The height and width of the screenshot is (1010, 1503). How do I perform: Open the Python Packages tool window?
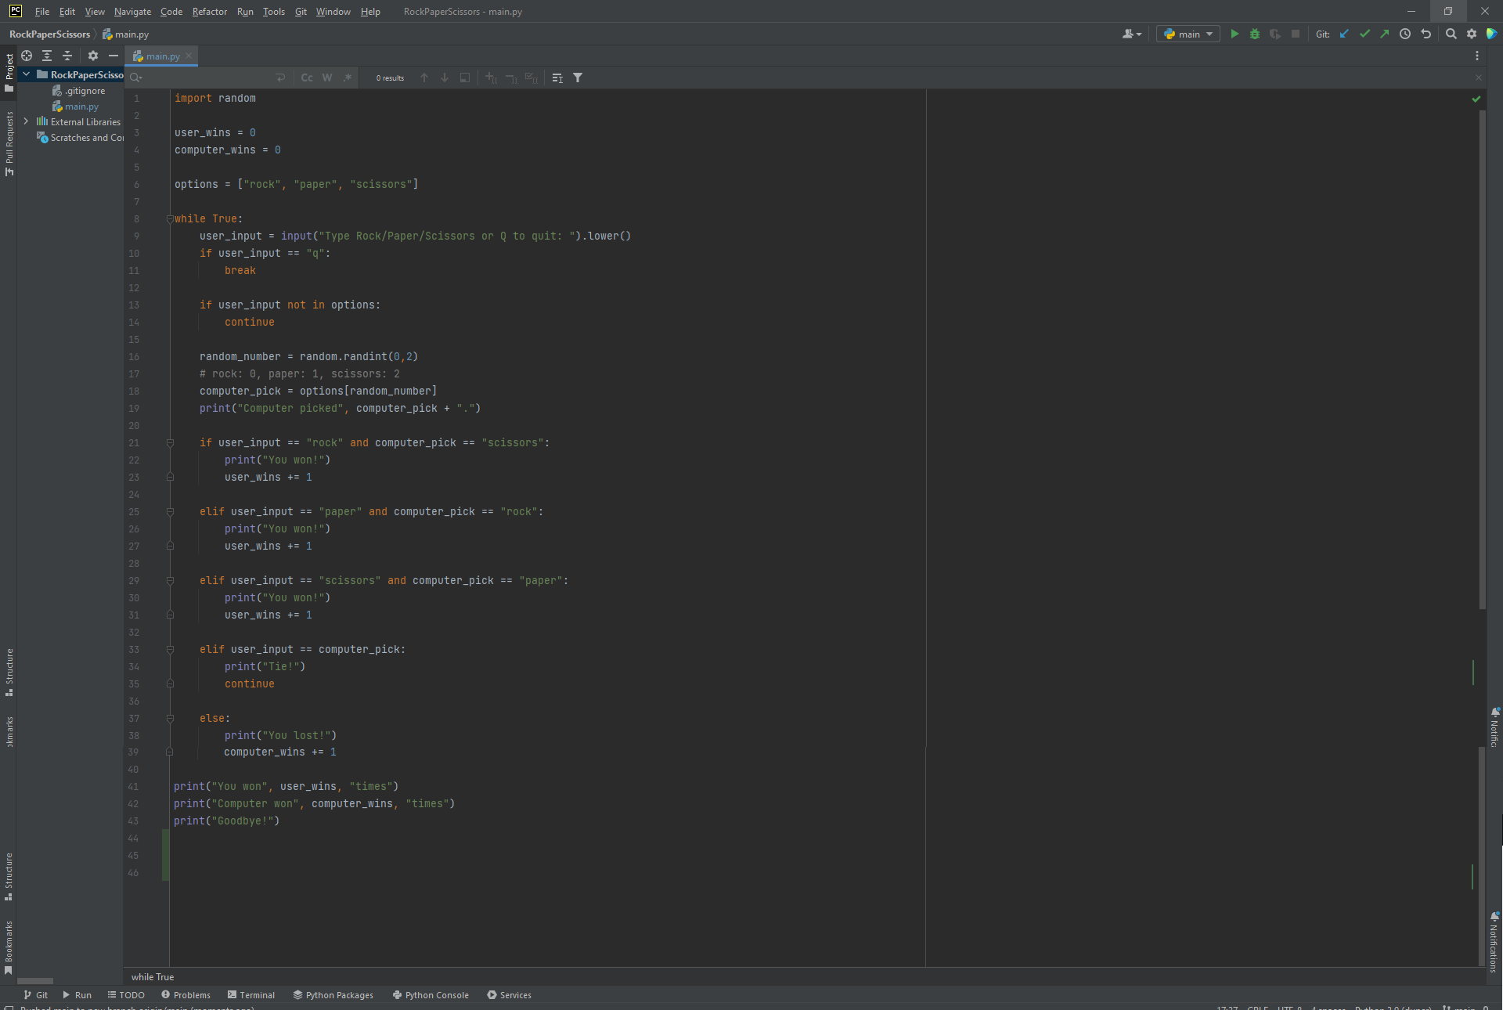tap(333, 995)
